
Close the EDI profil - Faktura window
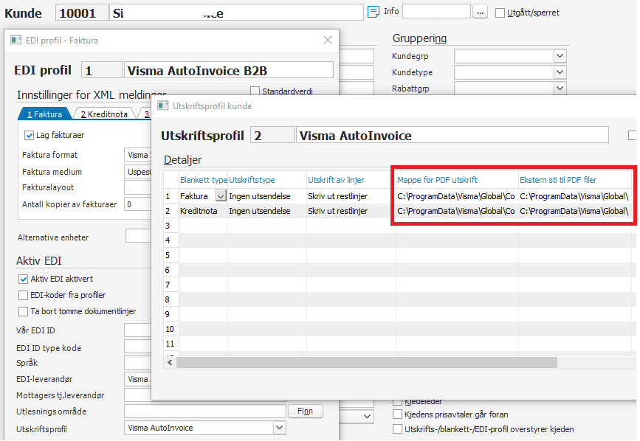[327, 40]
